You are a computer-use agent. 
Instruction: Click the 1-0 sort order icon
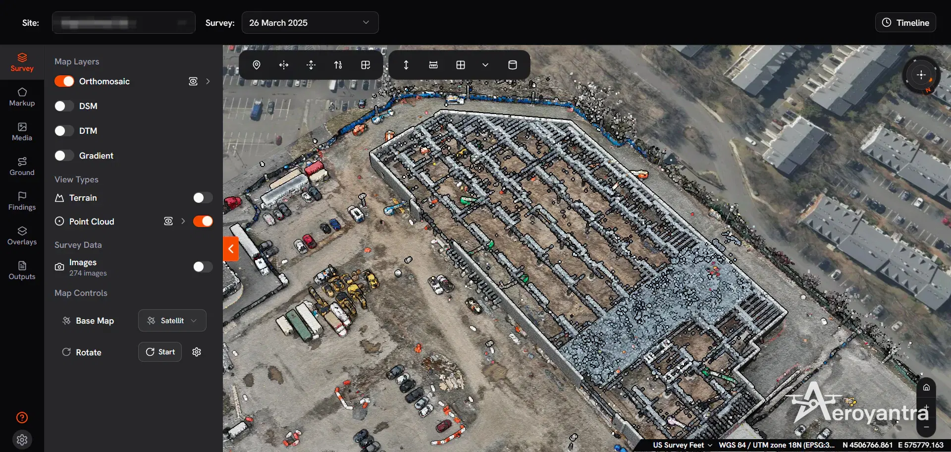pos(338,65)
